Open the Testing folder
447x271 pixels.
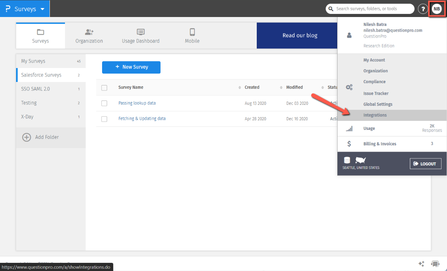(x=51, y=103)
